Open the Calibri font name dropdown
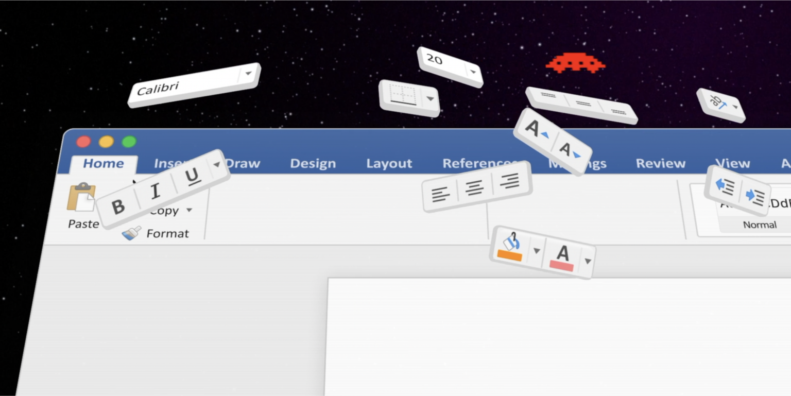 (x=249, y=73)
